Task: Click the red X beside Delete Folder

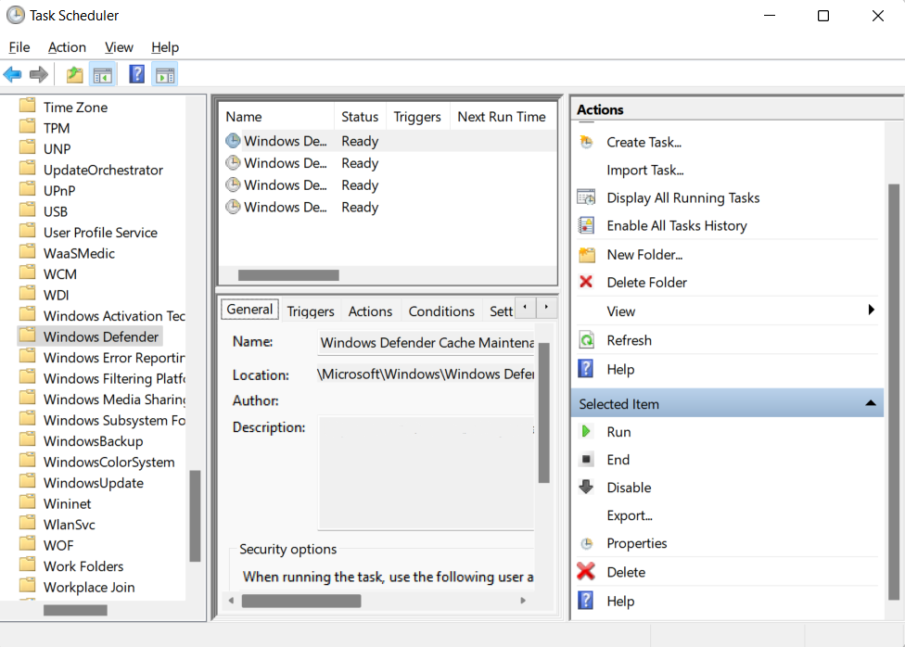Action: coord(586,282)
